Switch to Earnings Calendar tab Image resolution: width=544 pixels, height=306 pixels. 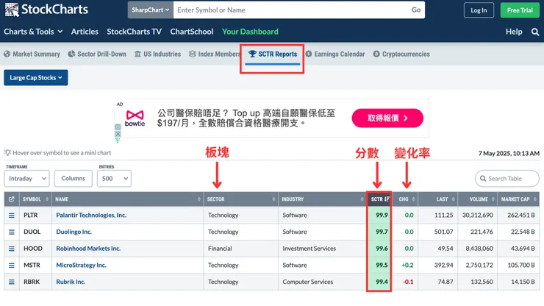[x=334, y=54]
